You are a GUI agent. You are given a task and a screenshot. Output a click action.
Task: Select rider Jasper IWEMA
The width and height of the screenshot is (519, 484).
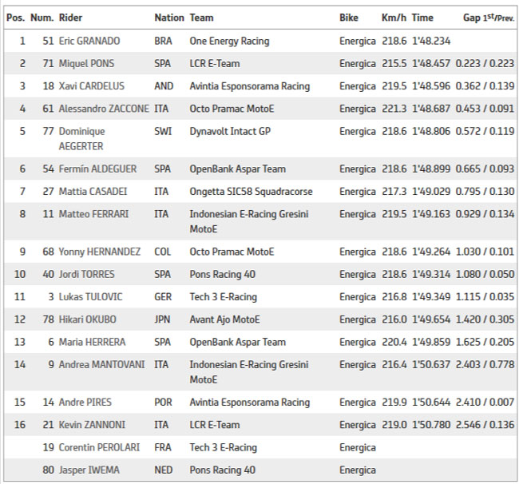point(89,470)
